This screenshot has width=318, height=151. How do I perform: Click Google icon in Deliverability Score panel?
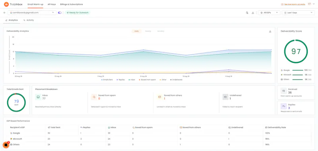(x=282, y=70)
